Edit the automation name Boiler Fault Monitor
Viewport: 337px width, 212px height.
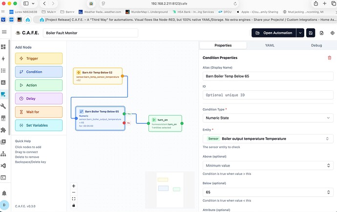(90, 33)
